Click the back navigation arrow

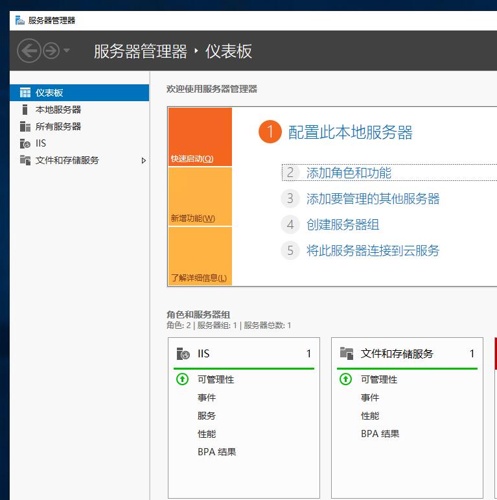click(x=29, y=51)
